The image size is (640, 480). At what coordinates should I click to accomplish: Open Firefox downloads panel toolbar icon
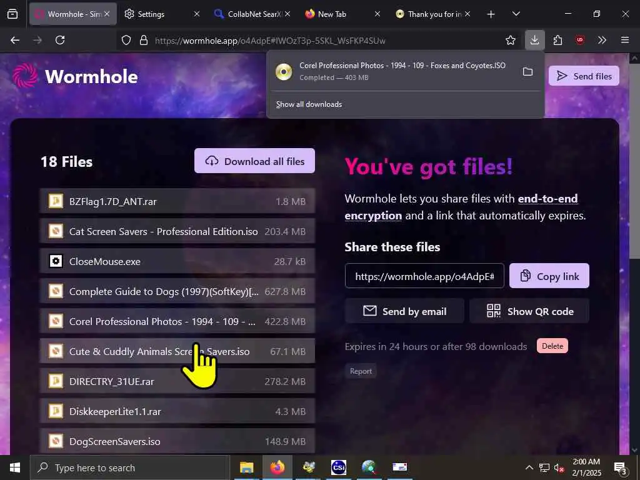tap(534, 40)
